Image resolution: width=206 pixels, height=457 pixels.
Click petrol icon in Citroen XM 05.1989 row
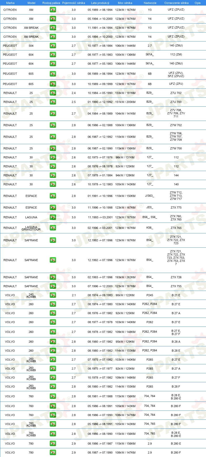pos(53,10)
